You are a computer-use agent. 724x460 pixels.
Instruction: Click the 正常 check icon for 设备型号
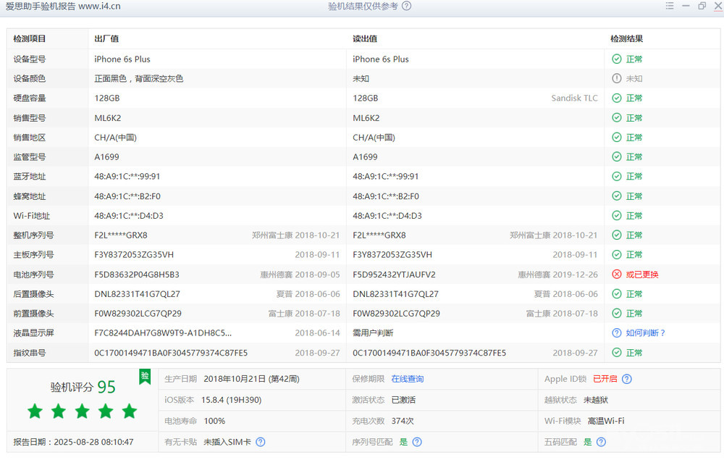(x=617, y=59)
